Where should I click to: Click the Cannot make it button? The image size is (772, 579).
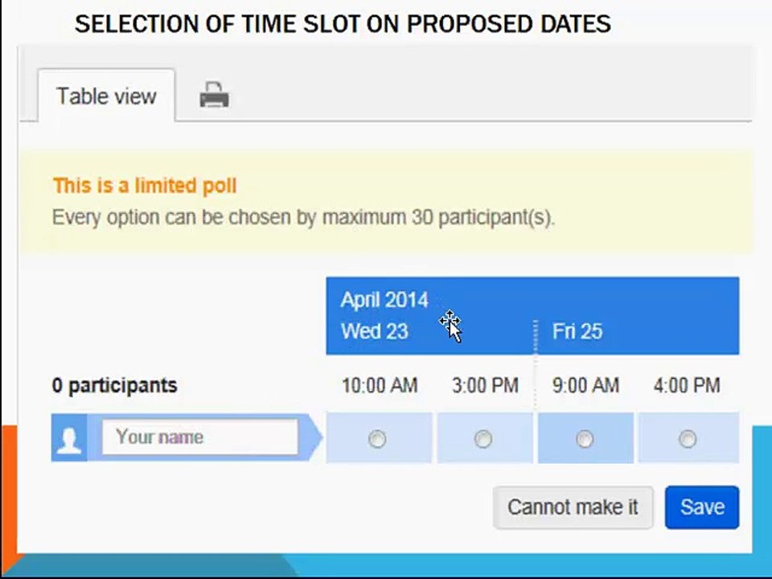(573, 507)
